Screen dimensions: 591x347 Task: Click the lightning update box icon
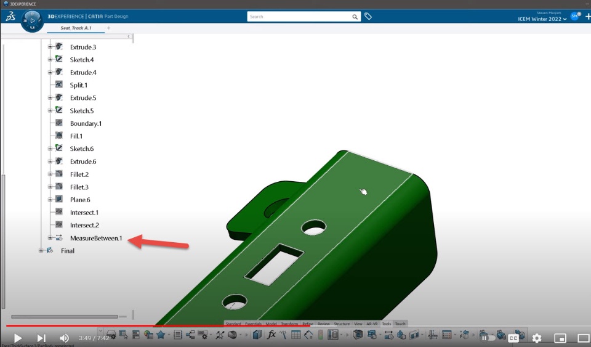pyautogui.click(x=464, y=335)
